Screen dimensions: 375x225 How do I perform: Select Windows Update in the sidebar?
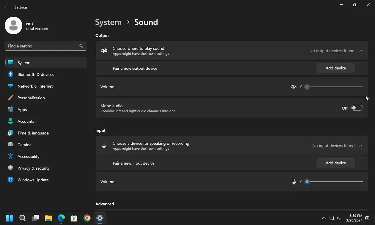33,180
